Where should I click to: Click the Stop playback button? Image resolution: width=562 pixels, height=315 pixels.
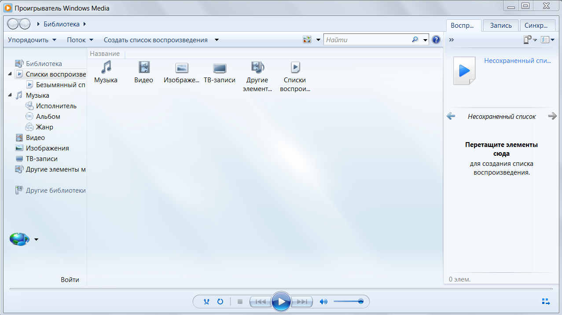pos(240,301)
